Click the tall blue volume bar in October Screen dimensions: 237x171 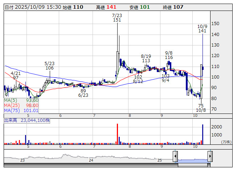click(203, 134)
